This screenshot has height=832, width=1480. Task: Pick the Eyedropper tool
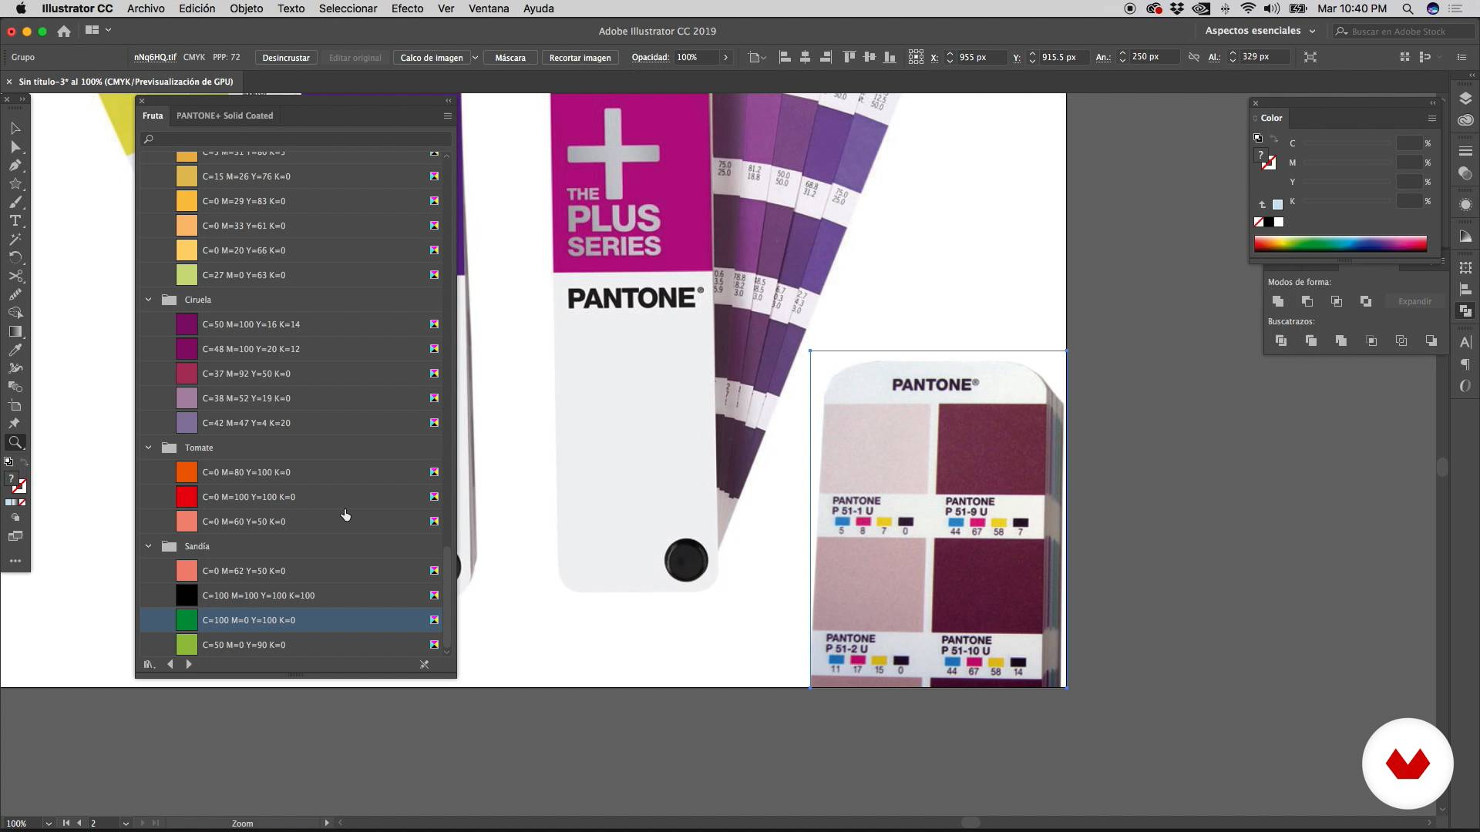15,350
